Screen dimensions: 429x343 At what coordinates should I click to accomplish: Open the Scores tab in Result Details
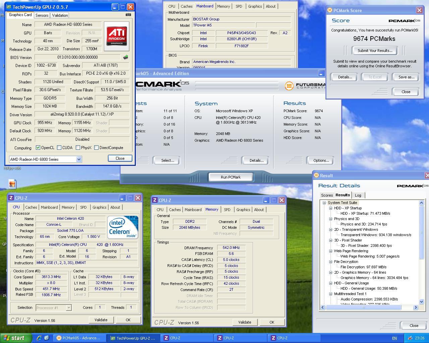point(327,195)
